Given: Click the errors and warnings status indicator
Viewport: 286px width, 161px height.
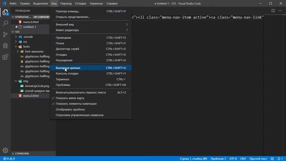Looking at the screenshot, I should point(9,159).
